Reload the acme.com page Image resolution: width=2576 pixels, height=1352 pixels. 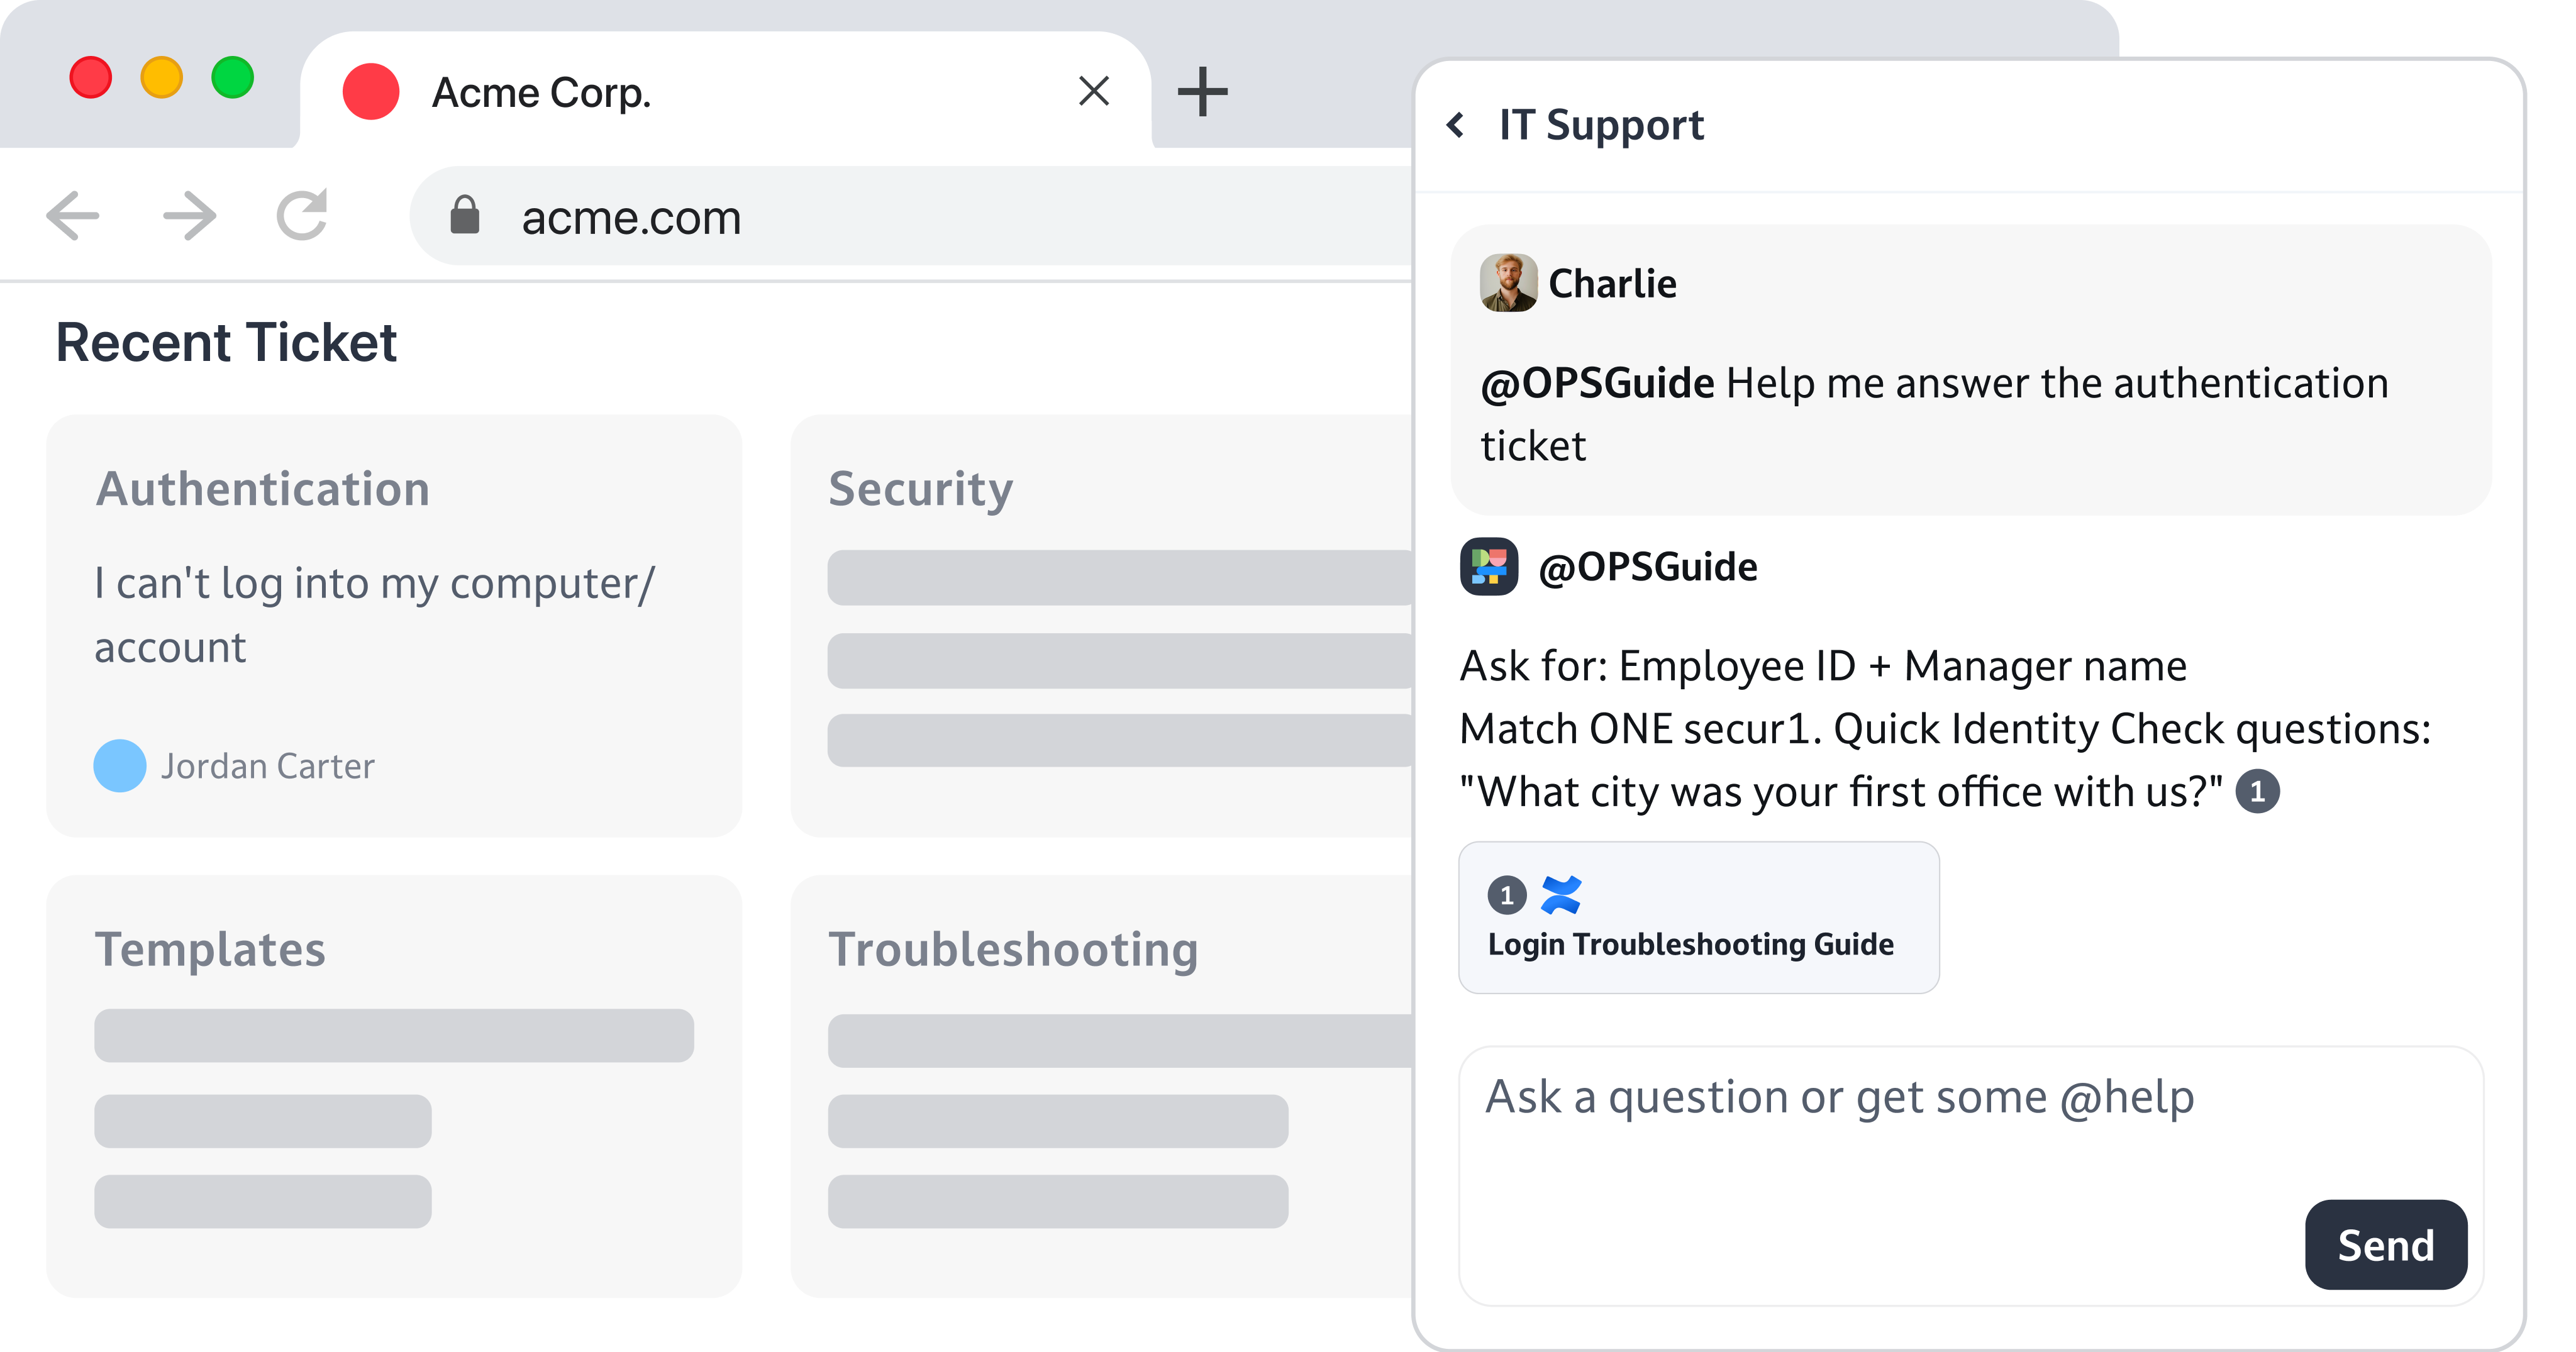(301, 215)
